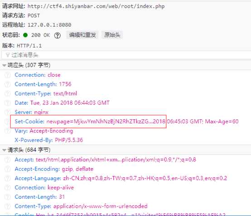Click the help icon beside Content-Length: 1756
The height and width of the screenshot is (216, 251).
coord(7,84)
